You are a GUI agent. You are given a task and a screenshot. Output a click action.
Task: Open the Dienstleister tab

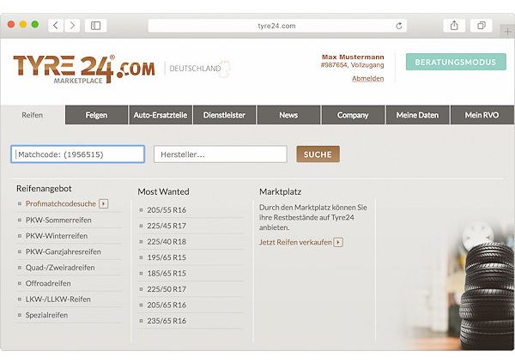(224, 115)
